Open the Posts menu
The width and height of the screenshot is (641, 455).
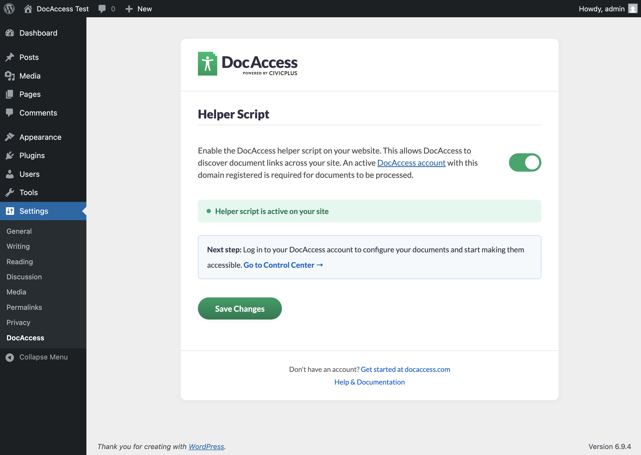tap(29, 57)
